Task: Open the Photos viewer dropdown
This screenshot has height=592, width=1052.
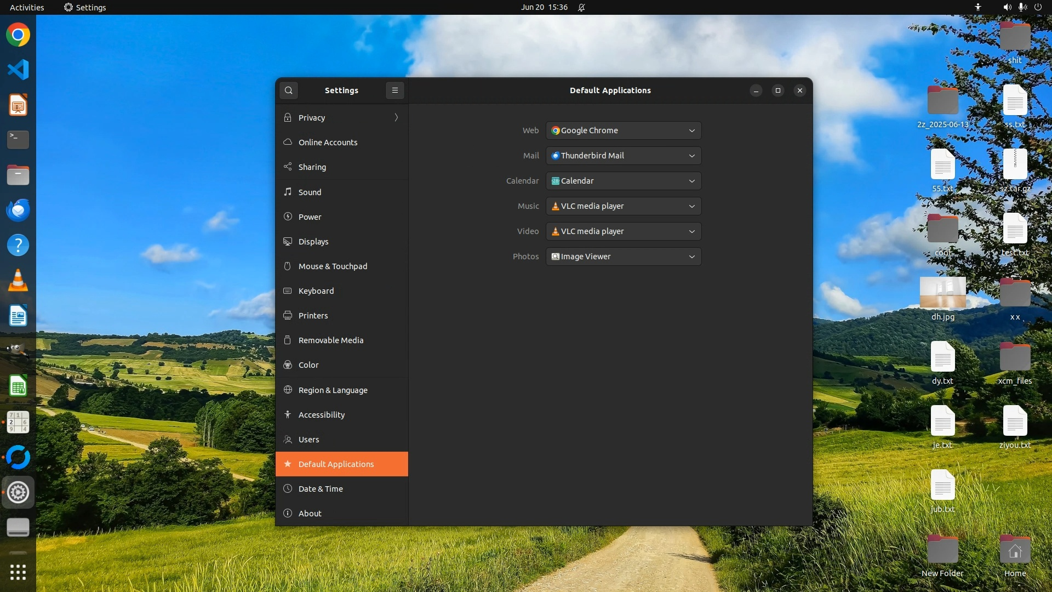Action: (x=624, y=257)
